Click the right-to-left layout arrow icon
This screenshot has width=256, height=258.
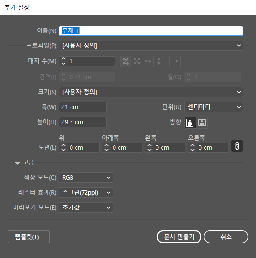[x=175, y=61]
